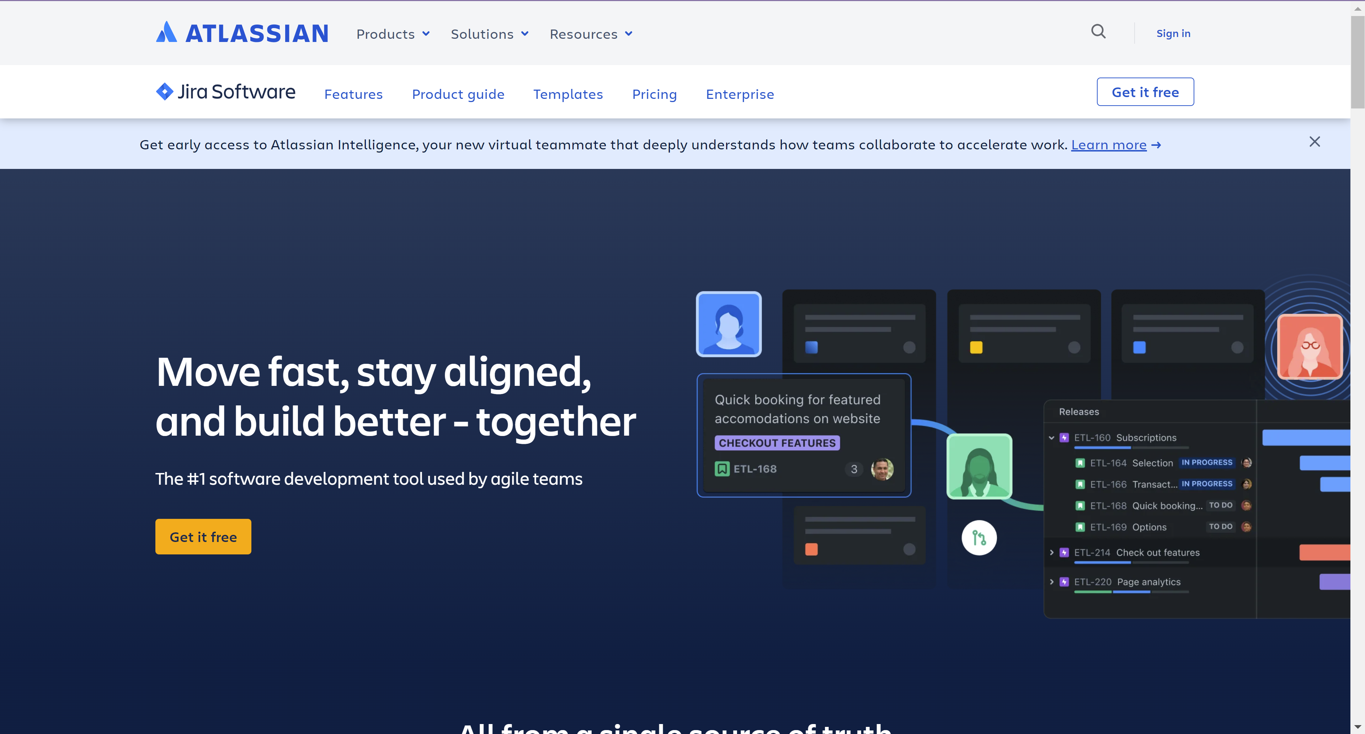Open the Pricing tab
Screen dimensions: 1365x734
click(655, 94)
